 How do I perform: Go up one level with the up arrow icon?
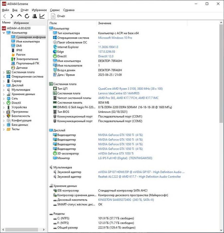[19, 16]
